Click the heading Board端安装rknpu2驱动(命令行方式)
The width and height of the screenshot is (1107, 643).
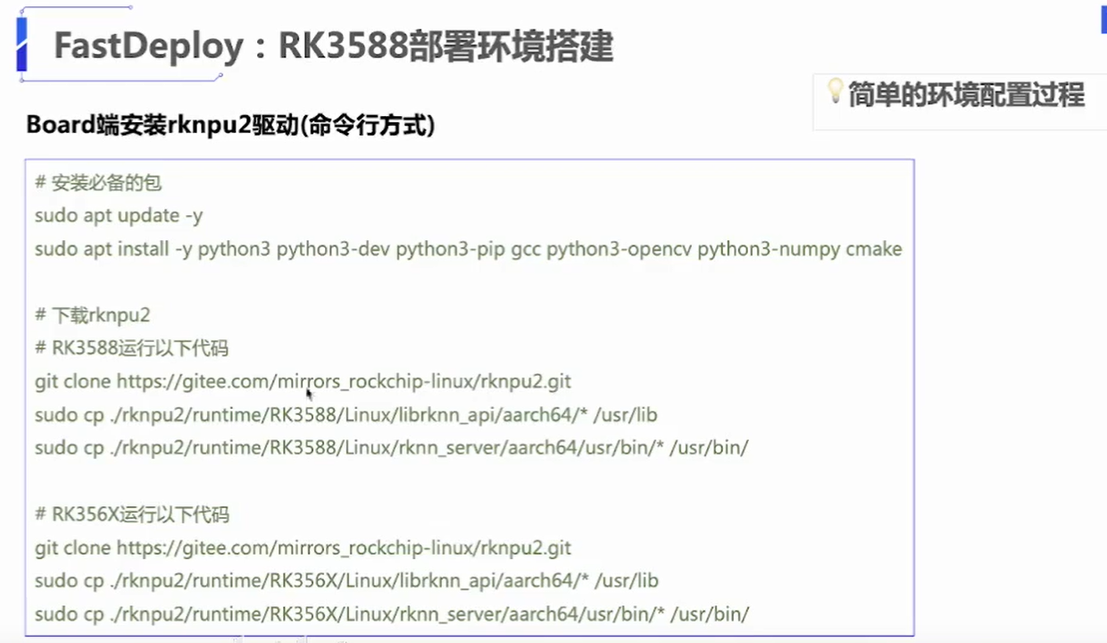click(230, 125)
